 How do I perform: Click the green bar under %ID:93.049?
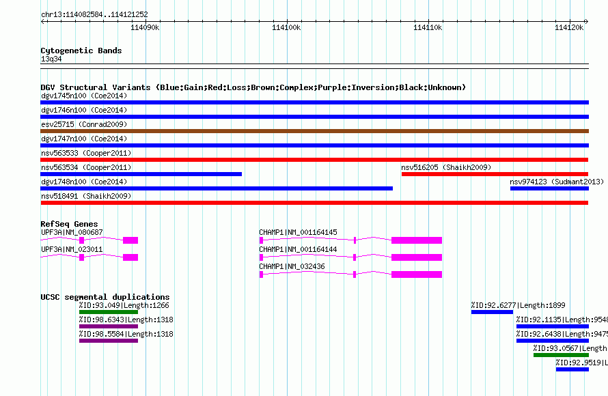tap(109, 312)
